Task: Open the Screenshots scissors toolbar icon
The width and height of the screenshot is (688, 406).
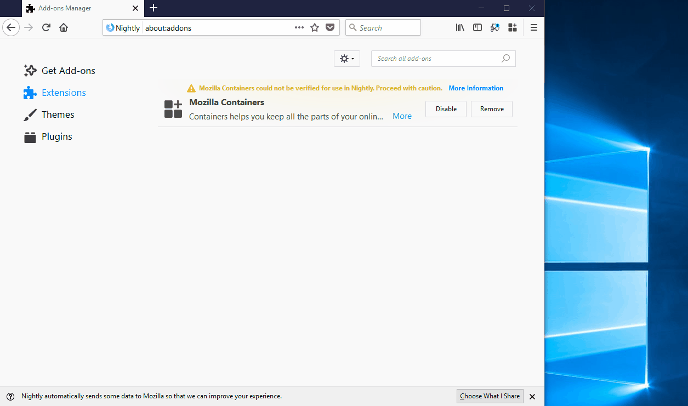Action: (x=495, y=27)
